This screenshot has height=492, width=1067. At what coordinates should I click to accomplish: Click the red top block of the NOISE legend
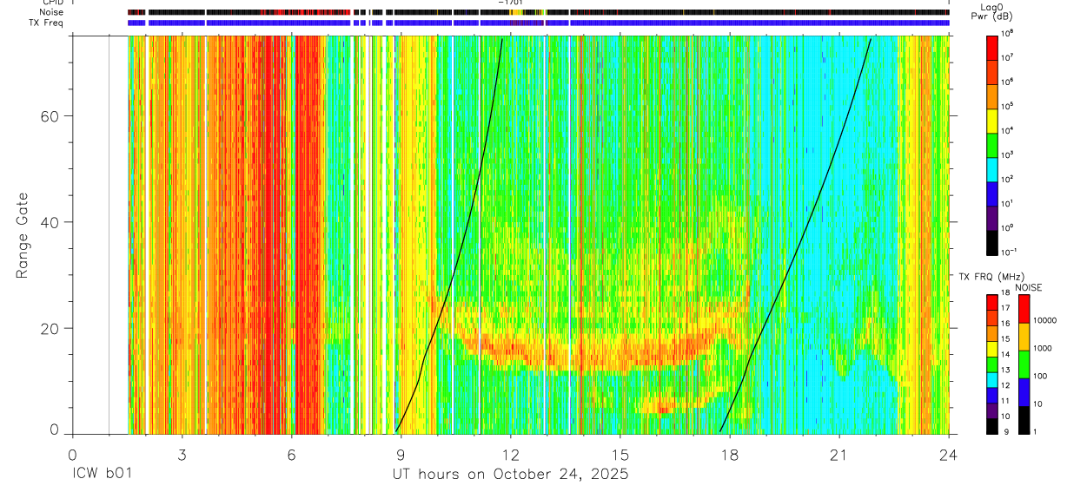coord(1024,309)
